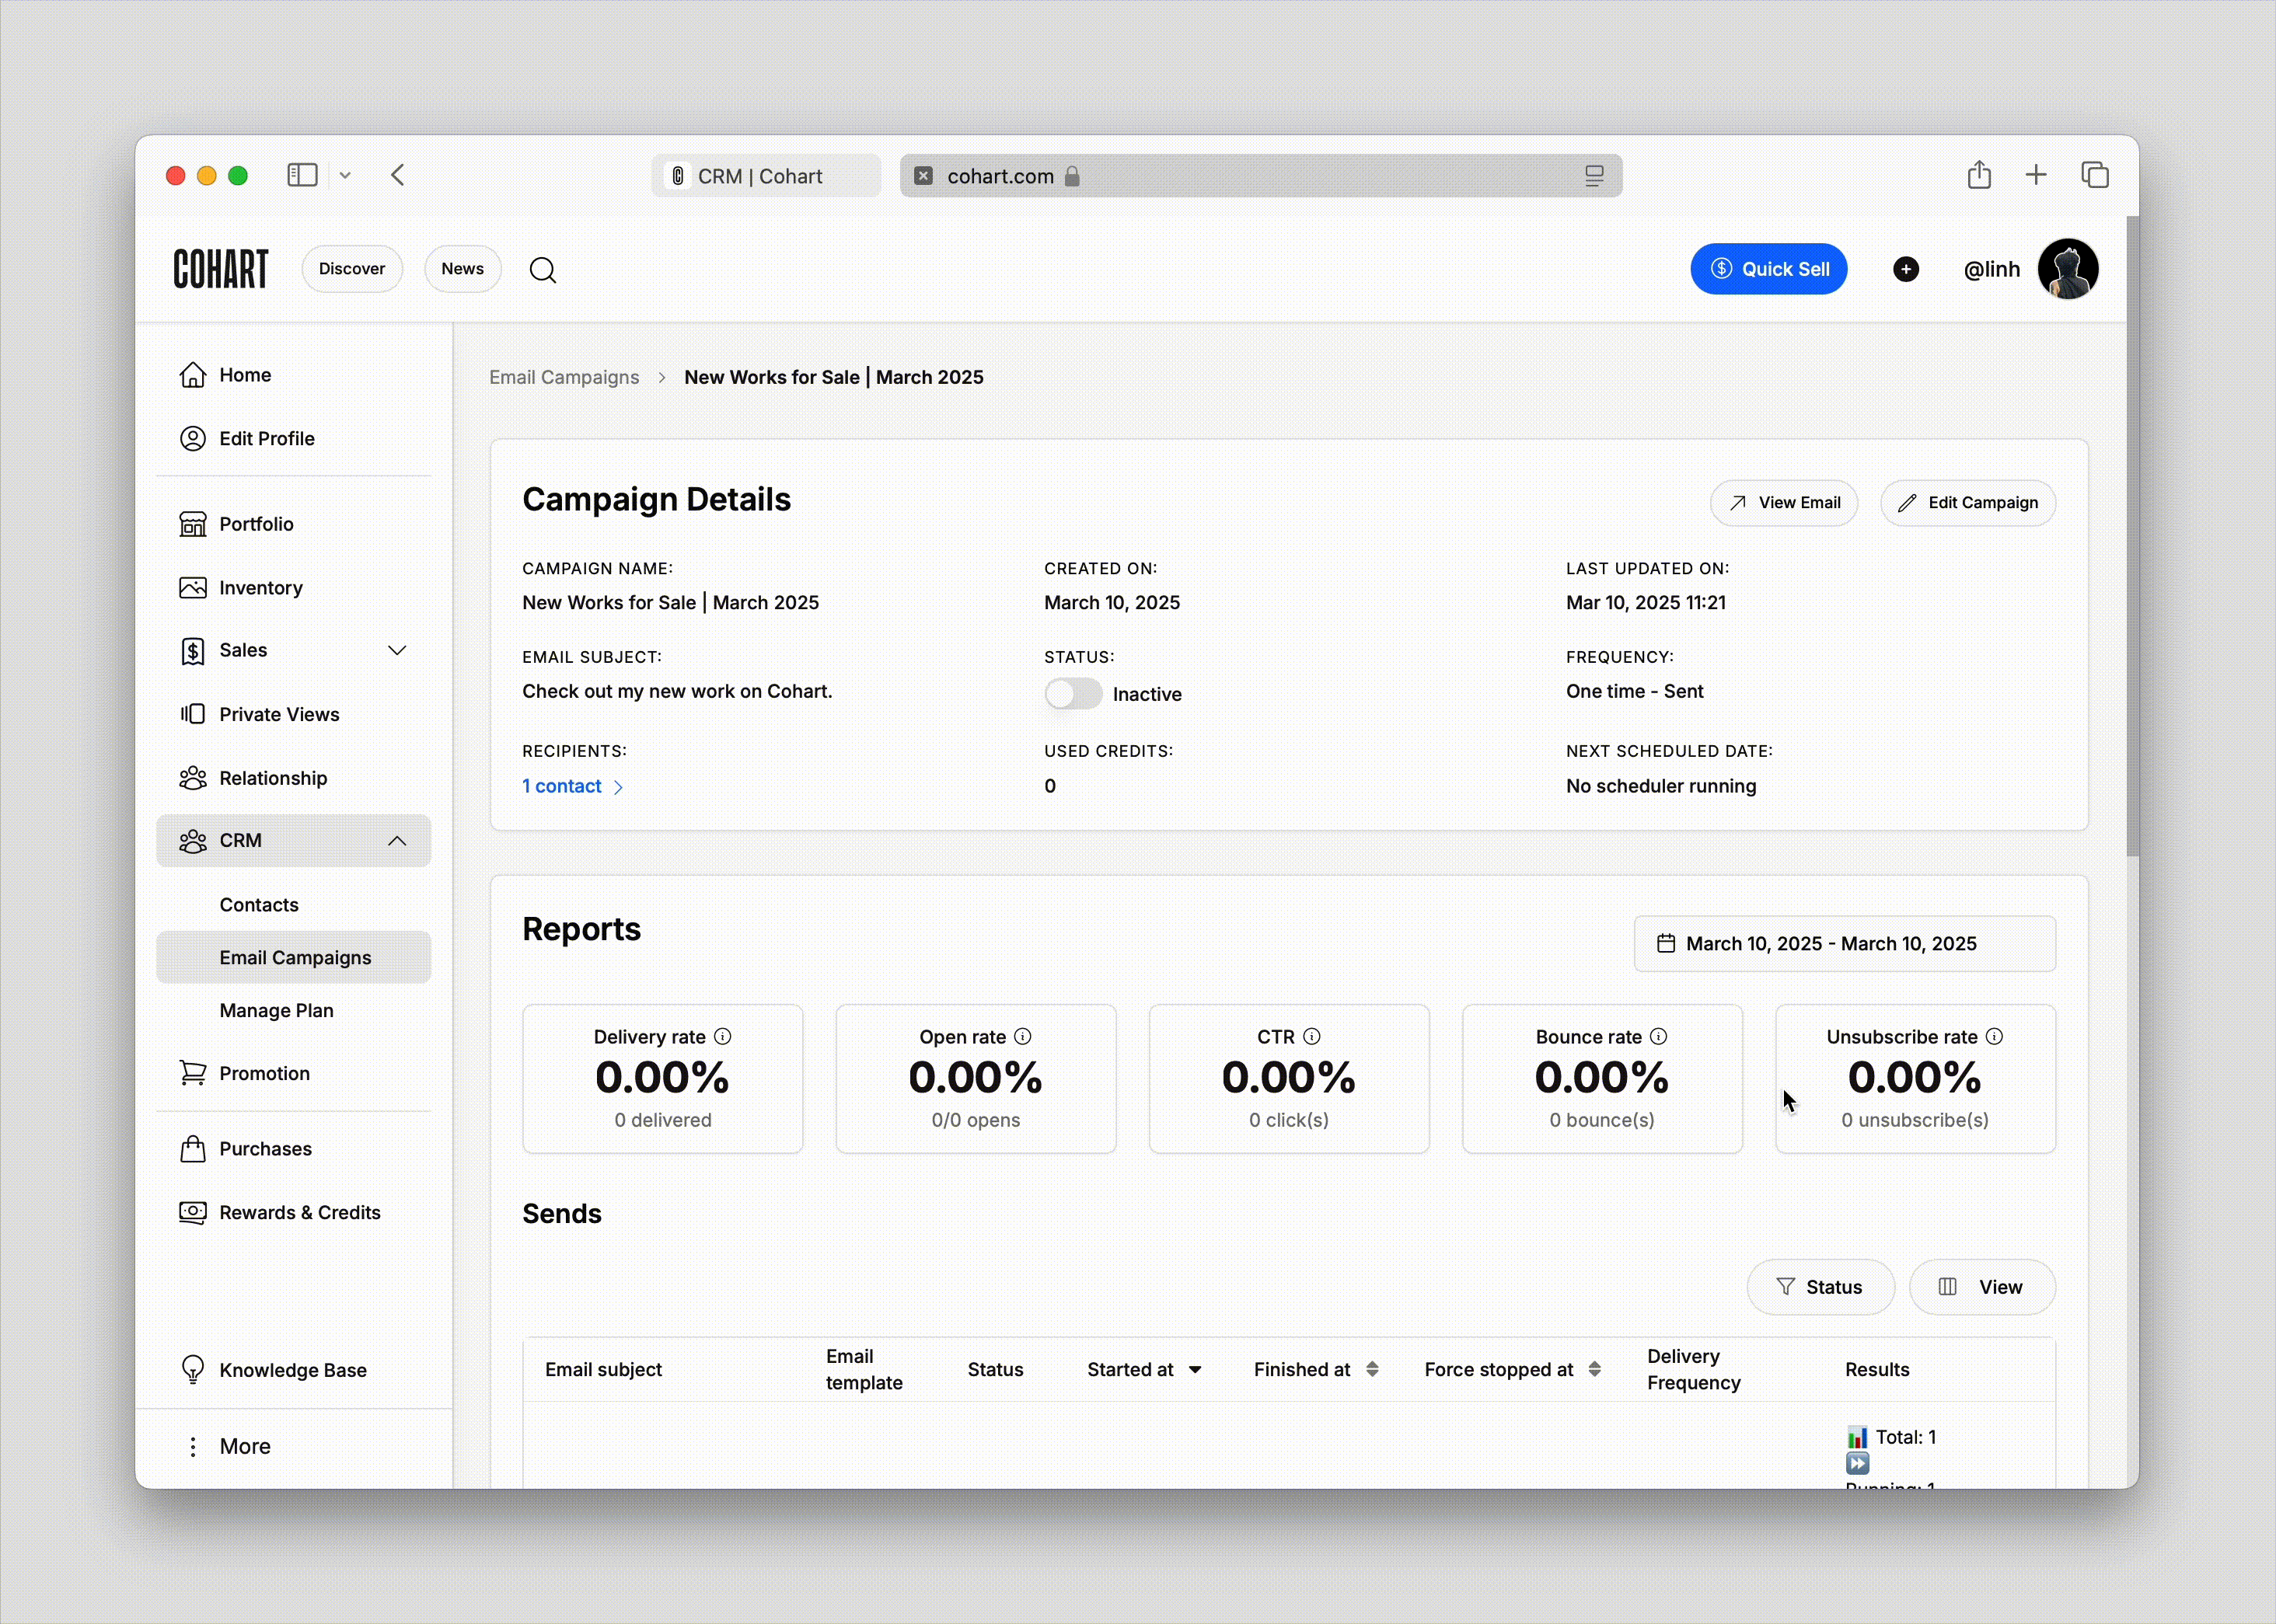Click the Knowledge Base lightbulb icon
This screenshot has width=2276, height=1624.
[193, 1370]
